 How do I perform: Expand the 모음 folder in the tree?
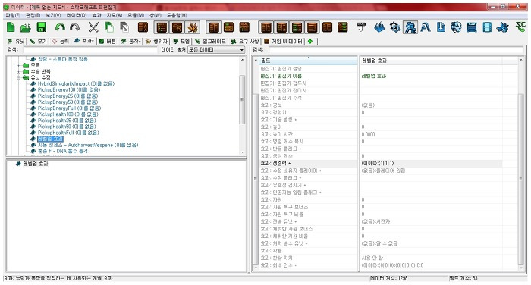(x=19, y=65)
